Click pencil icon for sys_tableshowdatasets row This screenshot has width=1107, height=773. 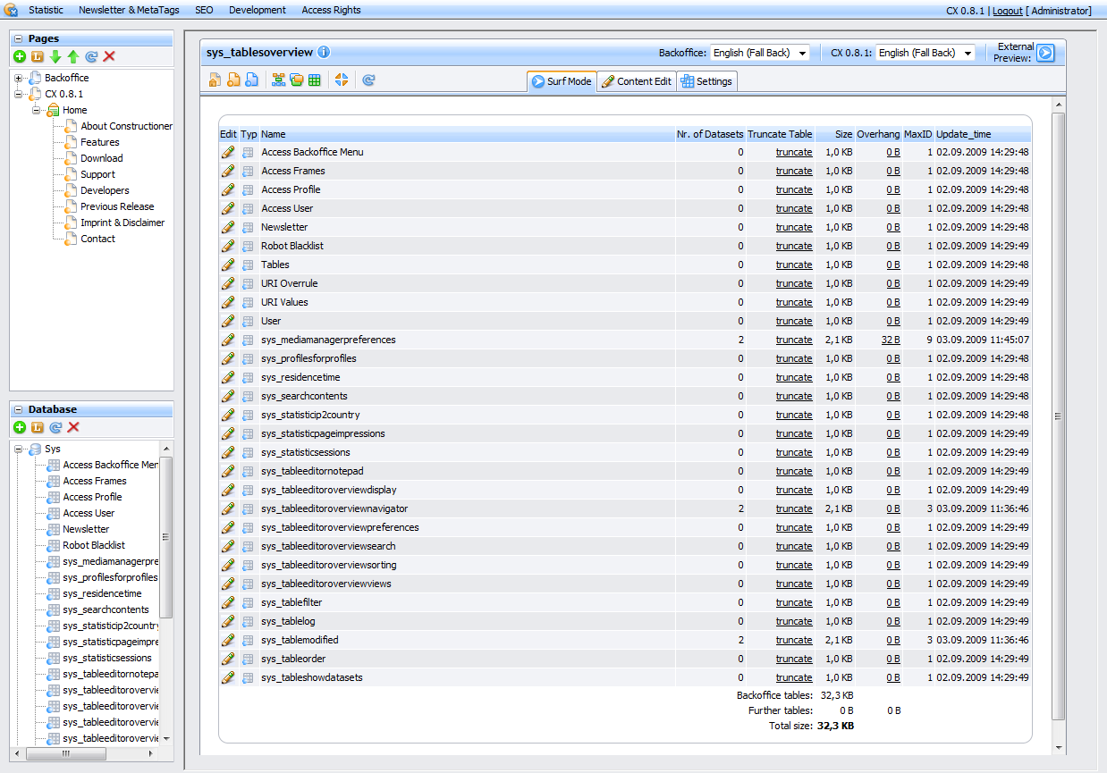click(x=228, y=677)
